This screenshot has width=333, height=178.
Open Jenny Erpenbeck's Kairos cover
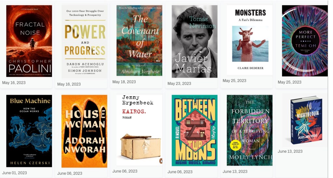(x=139, y=130)
